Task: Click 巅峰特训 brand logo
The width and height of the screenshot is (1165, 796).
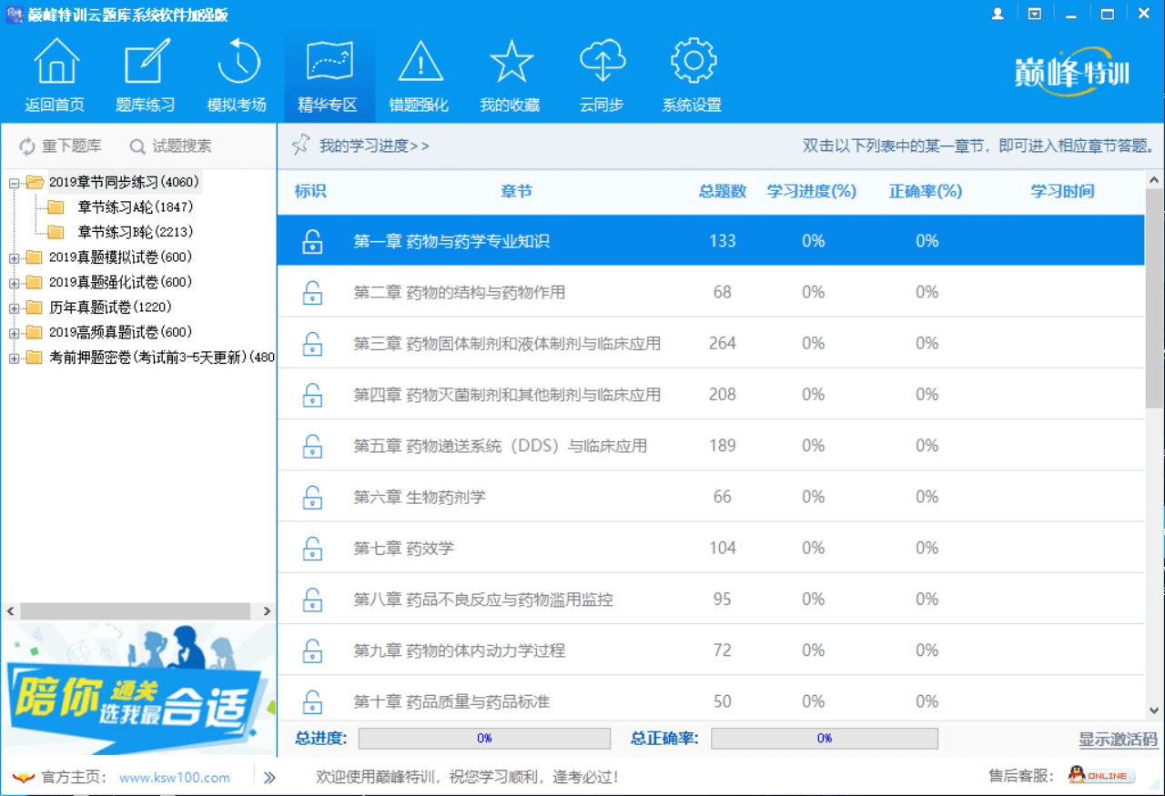Action: point(1071,72)
